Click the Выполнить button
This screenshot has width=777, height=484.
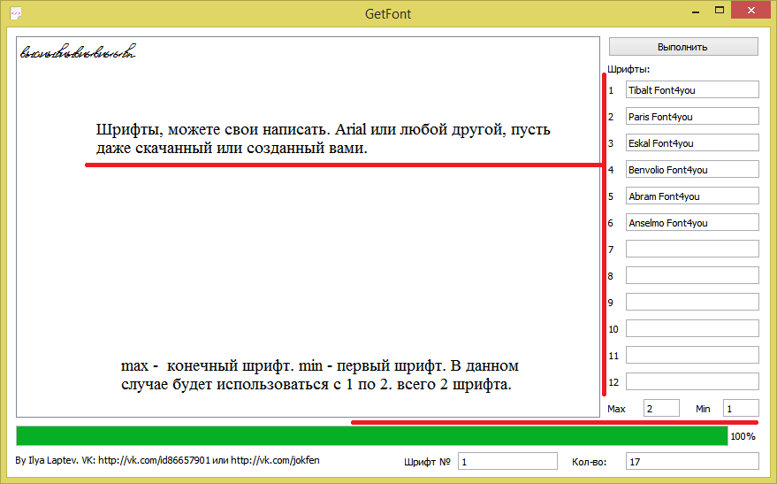tap(682, 47)
